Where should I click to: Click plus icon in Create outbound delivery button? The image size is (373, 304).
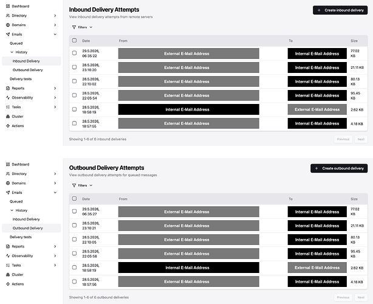point(317,168)
